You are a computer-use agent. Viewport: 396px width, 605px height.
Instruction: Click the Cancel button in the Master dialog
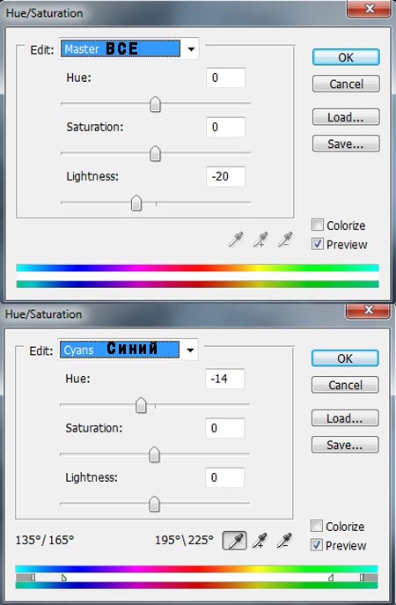coord(346,84)
